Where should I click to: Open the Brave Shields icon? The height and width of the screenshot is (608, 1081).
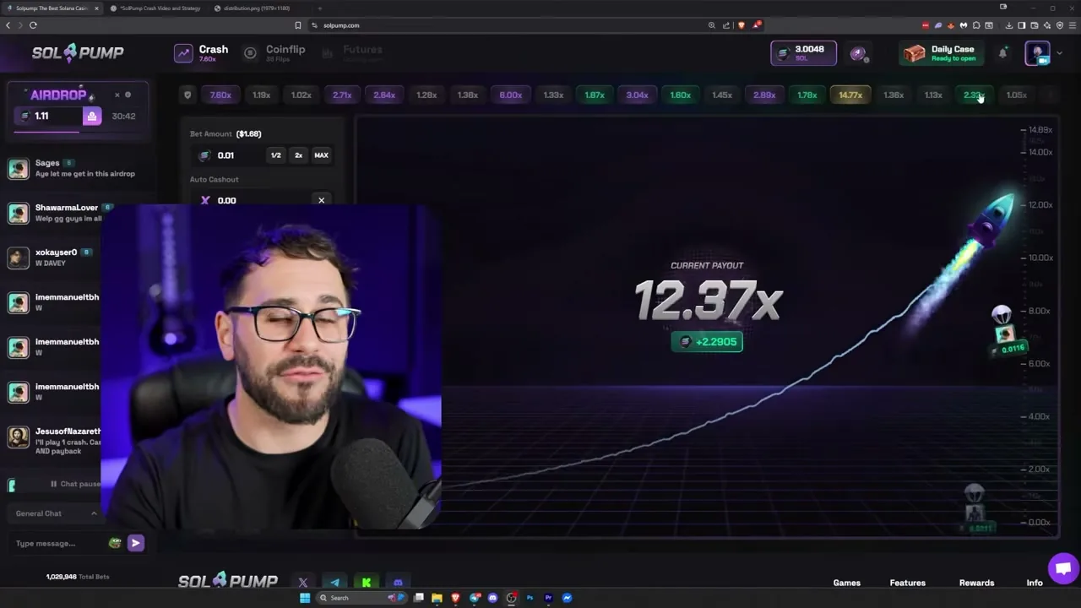coord(741,25)
